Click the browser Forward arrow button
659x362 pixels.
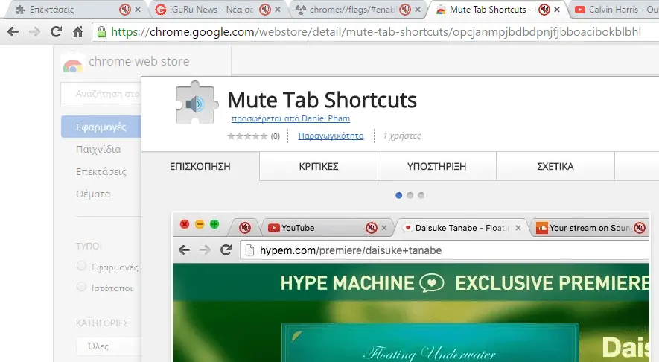[x=34, y=31]
